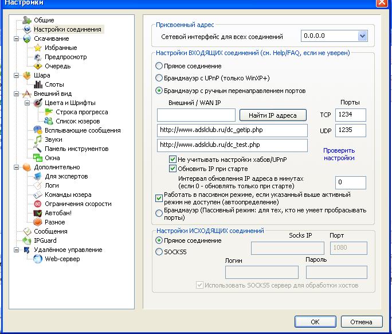Click the globe icon beside Web-сервер
Image resolution: width=392 pixels, height=334 pixels.
tap(38, 259)
